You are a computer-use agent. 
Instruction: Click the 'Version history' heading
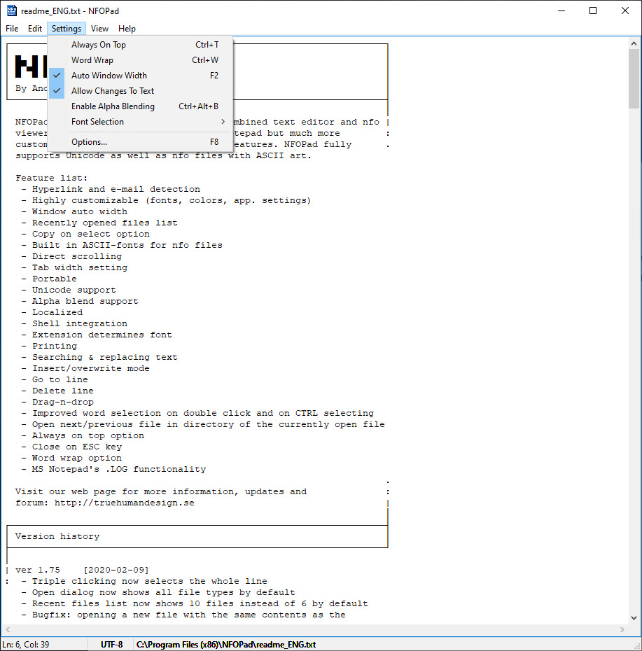coord(57,536)
